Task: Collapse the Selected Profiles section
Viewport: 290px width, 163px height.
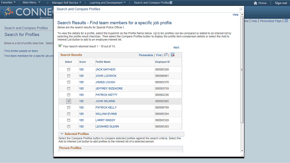Action: click(x=62, y=134)
